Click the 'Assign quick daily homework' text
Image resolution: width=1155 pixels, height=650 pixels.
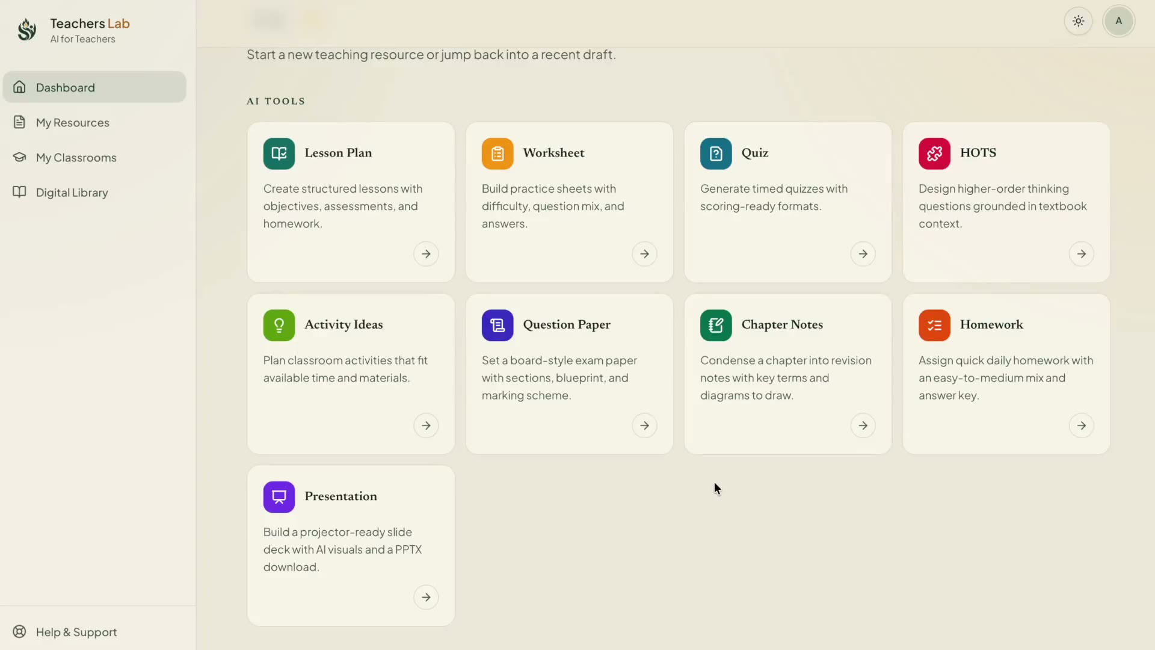pos(1006,377)
